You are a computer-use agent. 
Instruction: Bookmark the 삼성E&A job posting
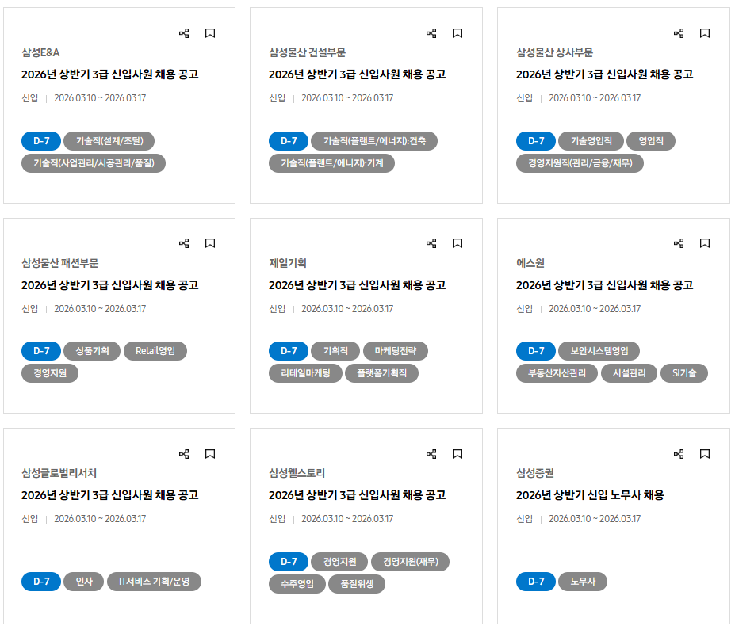point(210,33)
